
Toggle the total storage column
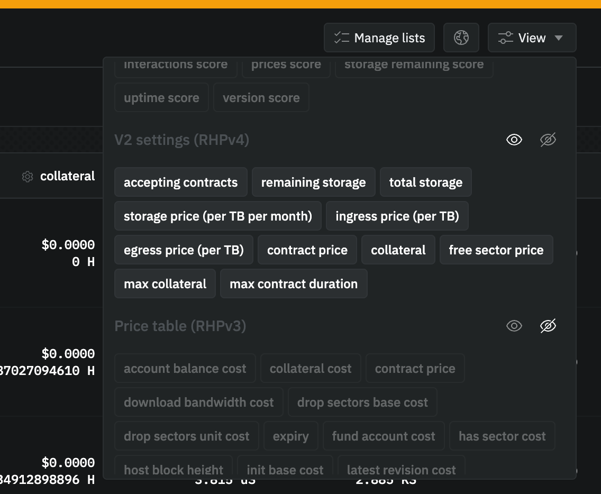(x=425, y=182)
